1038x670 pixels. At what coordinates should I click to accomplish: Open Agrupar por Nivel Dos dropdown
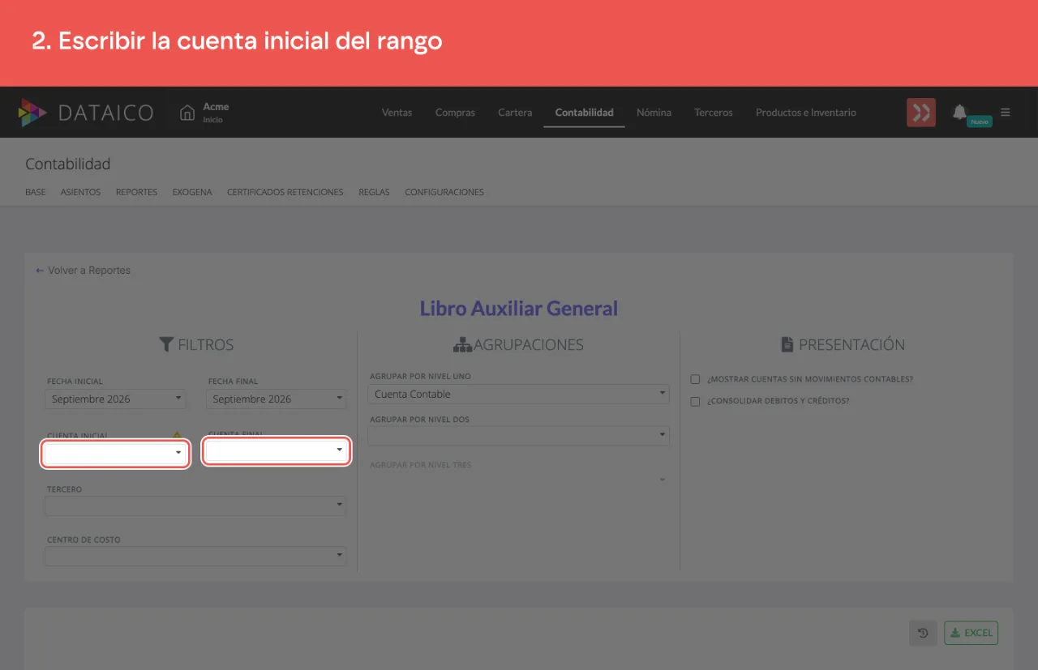pyautogui.click(x=519, y=436)
